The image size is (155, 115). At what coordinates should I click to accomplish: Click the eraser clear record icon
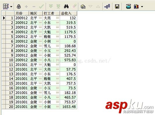click(x=75, y=6)
